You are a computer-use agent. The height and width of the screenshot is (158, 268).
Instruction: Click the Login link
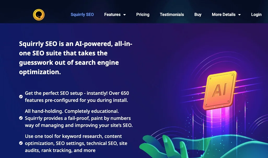pos(256,15)
